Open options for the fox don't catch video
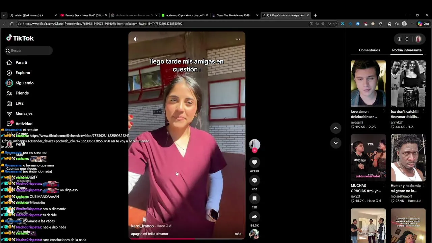This screenshot has width=432, height=243. pos(424,111)
